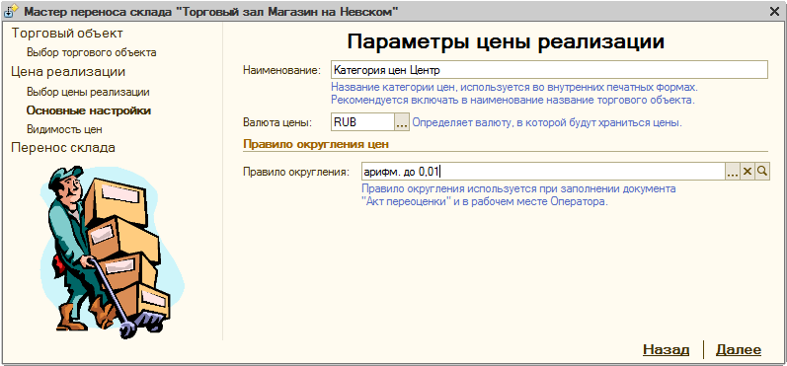
Task: Select Перенос склада section
Action: point(63,147)
